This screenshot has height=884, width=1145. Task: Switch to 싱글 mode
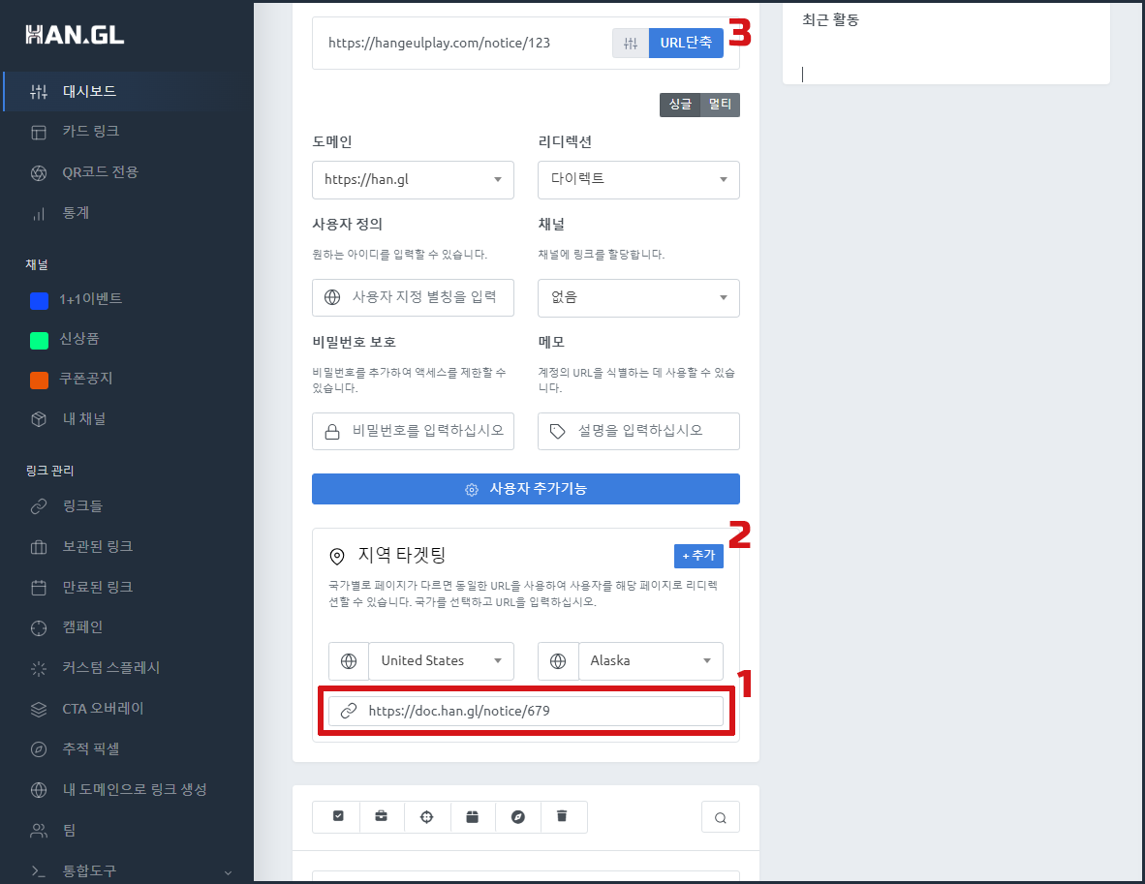pos(680,105)
